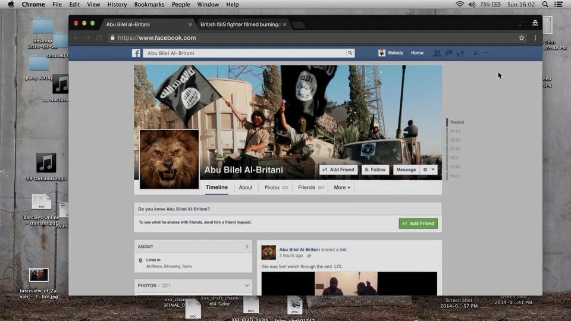This screenshot has width=571, height=321.
Task: Open header account dropdown arrow
Action: pos(486,53)
